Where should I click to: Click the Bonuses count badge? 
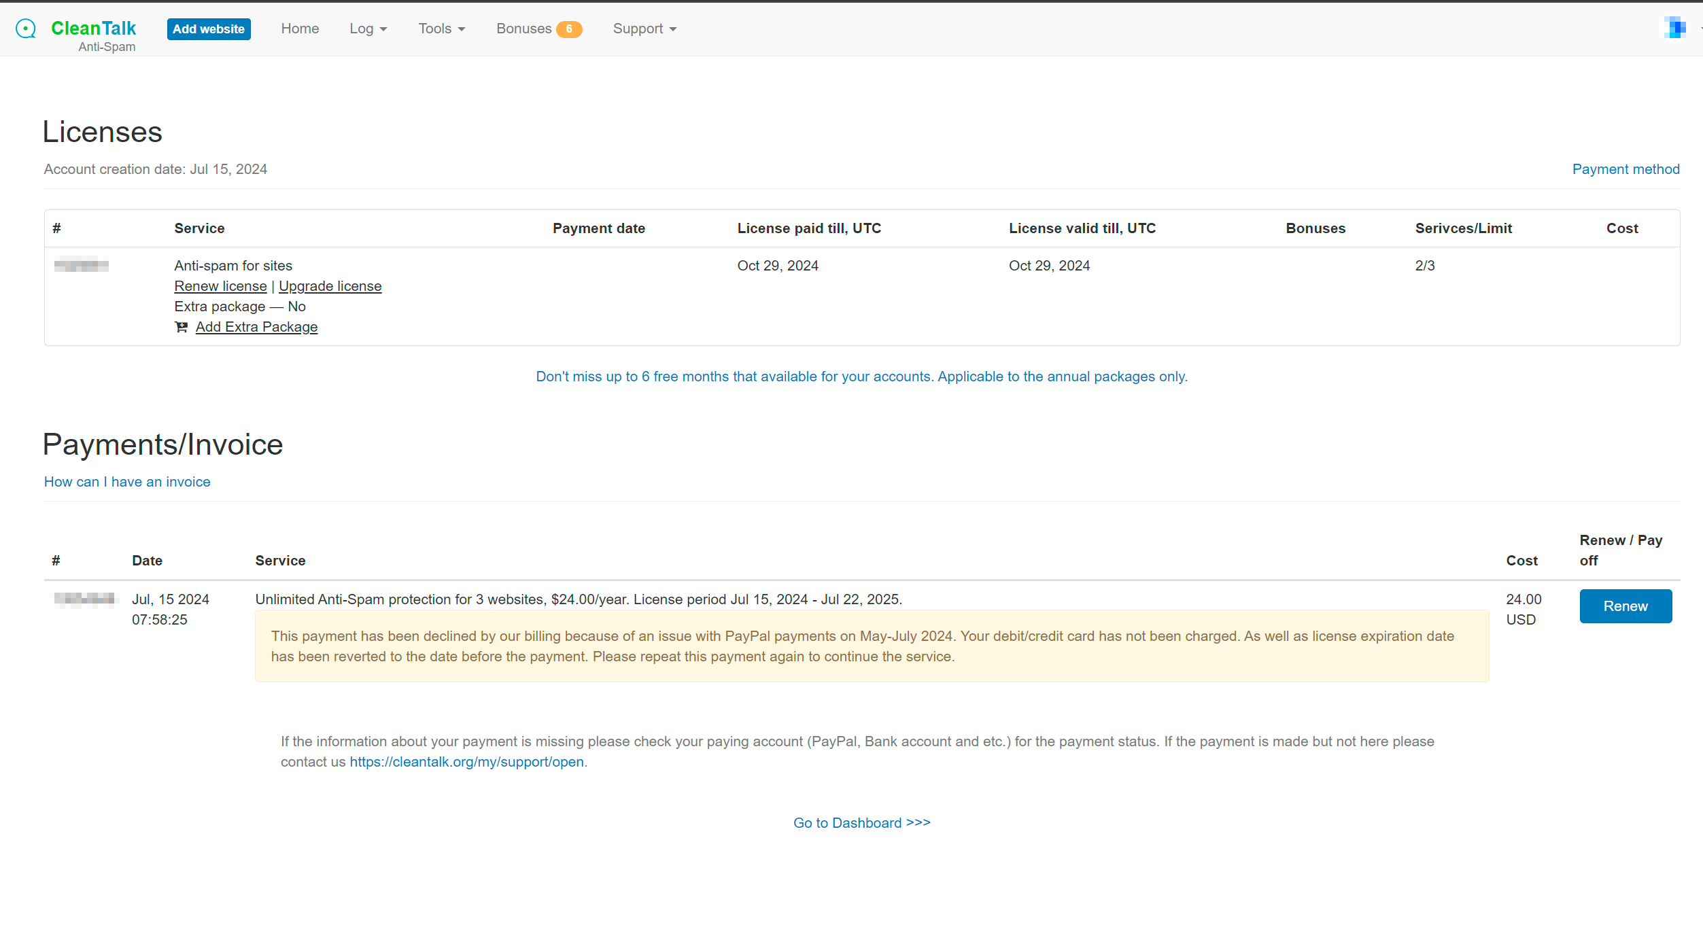pos(568,29)
